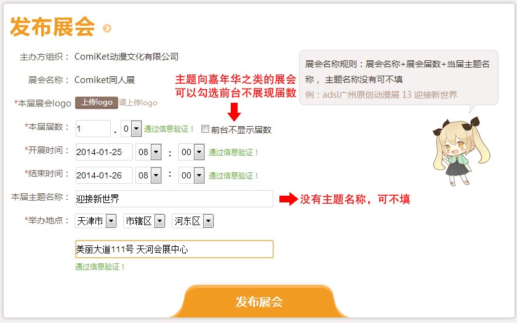Click the example text adsl广州原创动漫展 13 迎接新世界
The width and height of the screenshot is (517, 323).
click(x=390, y=95)
